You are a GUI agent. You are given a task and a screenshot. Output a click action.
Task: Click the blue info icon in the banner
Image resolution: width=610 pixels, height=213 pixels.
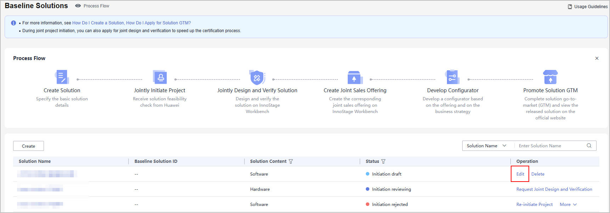[13, 23]
